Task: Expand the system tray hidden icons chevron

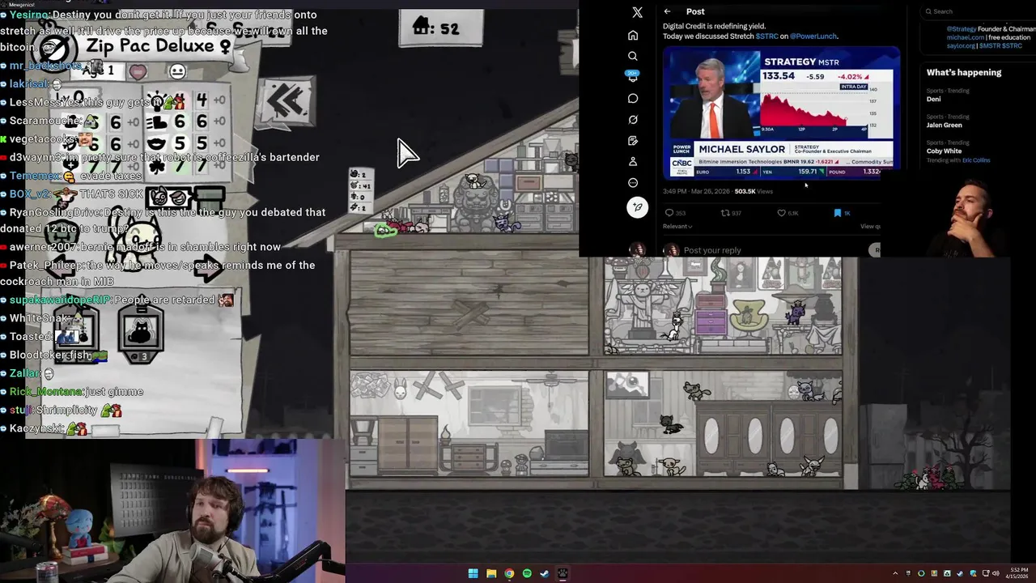Action: [x=895, y=573]
